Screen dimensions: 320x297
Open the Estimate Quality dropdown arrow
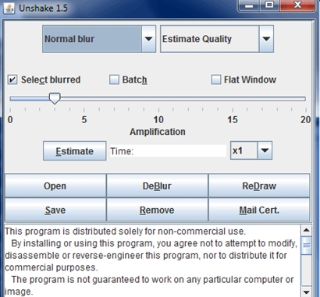[266, 39]
